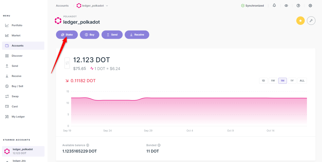Go to My Ledger in sidebar
Screen dimensions: 322x162
click(x=18, y=117)
